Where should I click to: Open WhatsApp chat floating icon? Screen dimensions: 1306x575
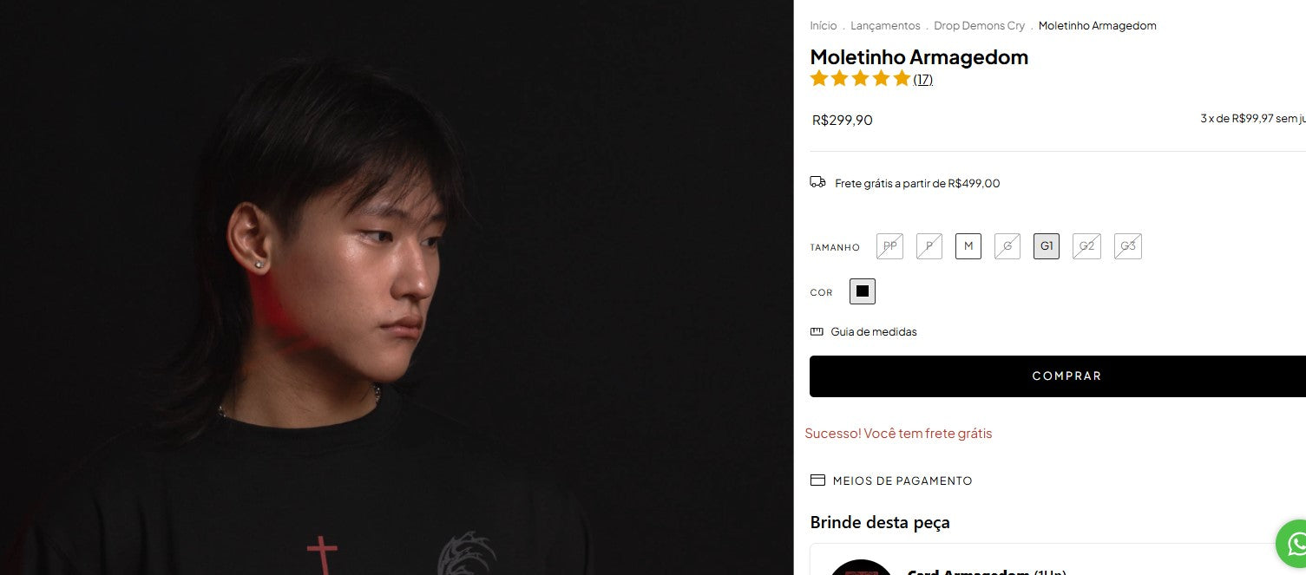tap(1293, 544)
